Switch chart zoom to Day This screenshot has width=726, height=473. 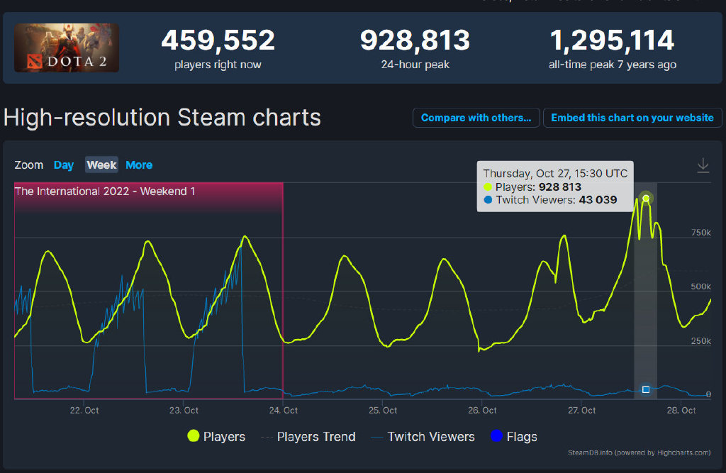pos(64,165)
